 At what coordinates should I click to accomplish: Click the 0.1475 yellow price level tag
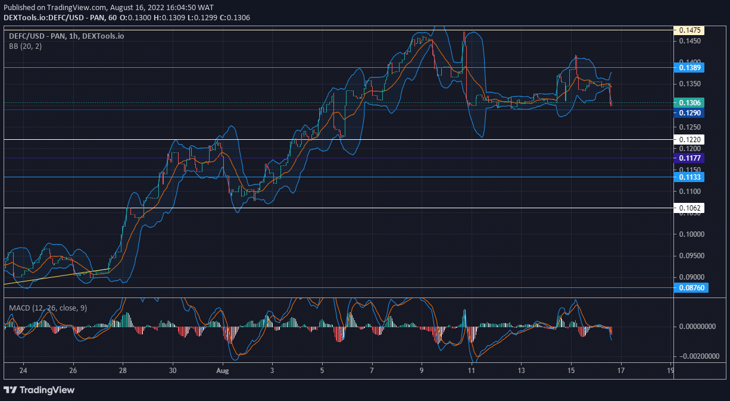[689, 30]
